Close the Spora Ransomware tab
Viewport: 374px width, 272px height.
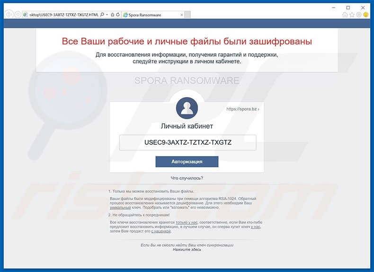click(x=182, y=15)
